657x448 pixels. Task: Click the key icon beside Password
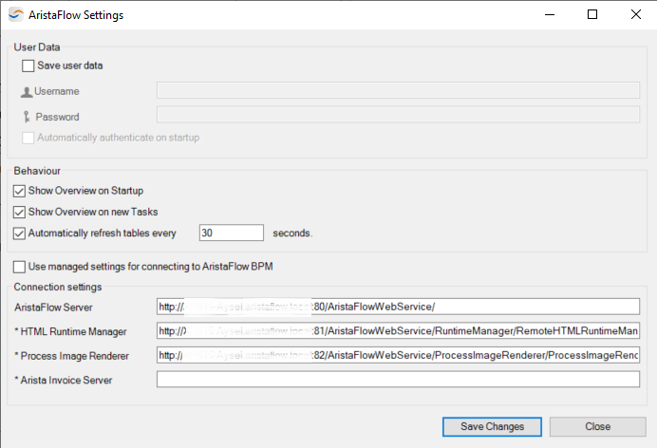point(27,117)
